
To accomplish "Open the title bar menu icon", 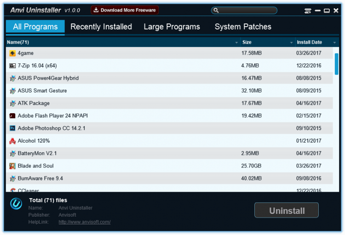I will click(308, 11).
